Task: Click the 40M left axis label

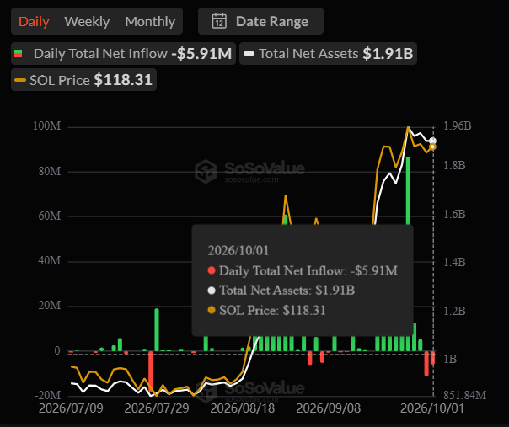Action: [50, 260]
